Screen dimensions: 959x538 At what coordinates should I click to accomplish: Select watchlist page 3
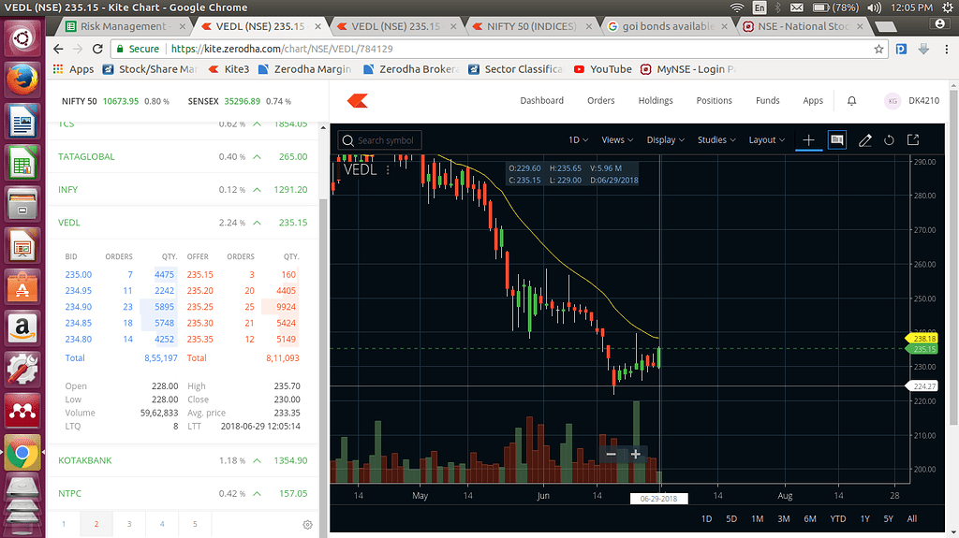pyautogui.click(x=129, y=524)
